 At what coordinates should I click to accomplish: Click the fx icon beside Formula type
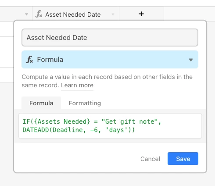tap(29, 60)
